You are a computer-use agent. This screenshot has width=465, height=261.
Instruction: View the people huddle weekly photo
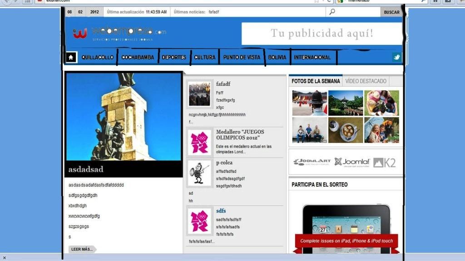(x=381, y=103)
